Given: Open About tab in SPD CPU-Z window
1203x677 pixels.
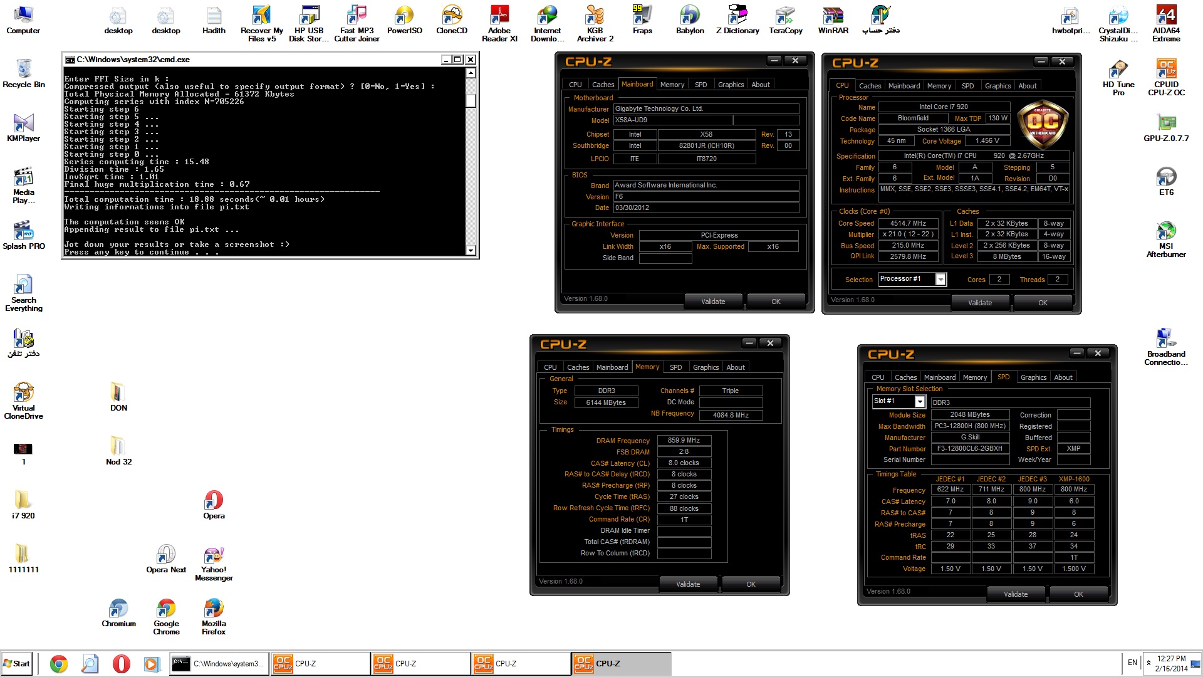Looking at the screenshot, I should pos(1063,377).
